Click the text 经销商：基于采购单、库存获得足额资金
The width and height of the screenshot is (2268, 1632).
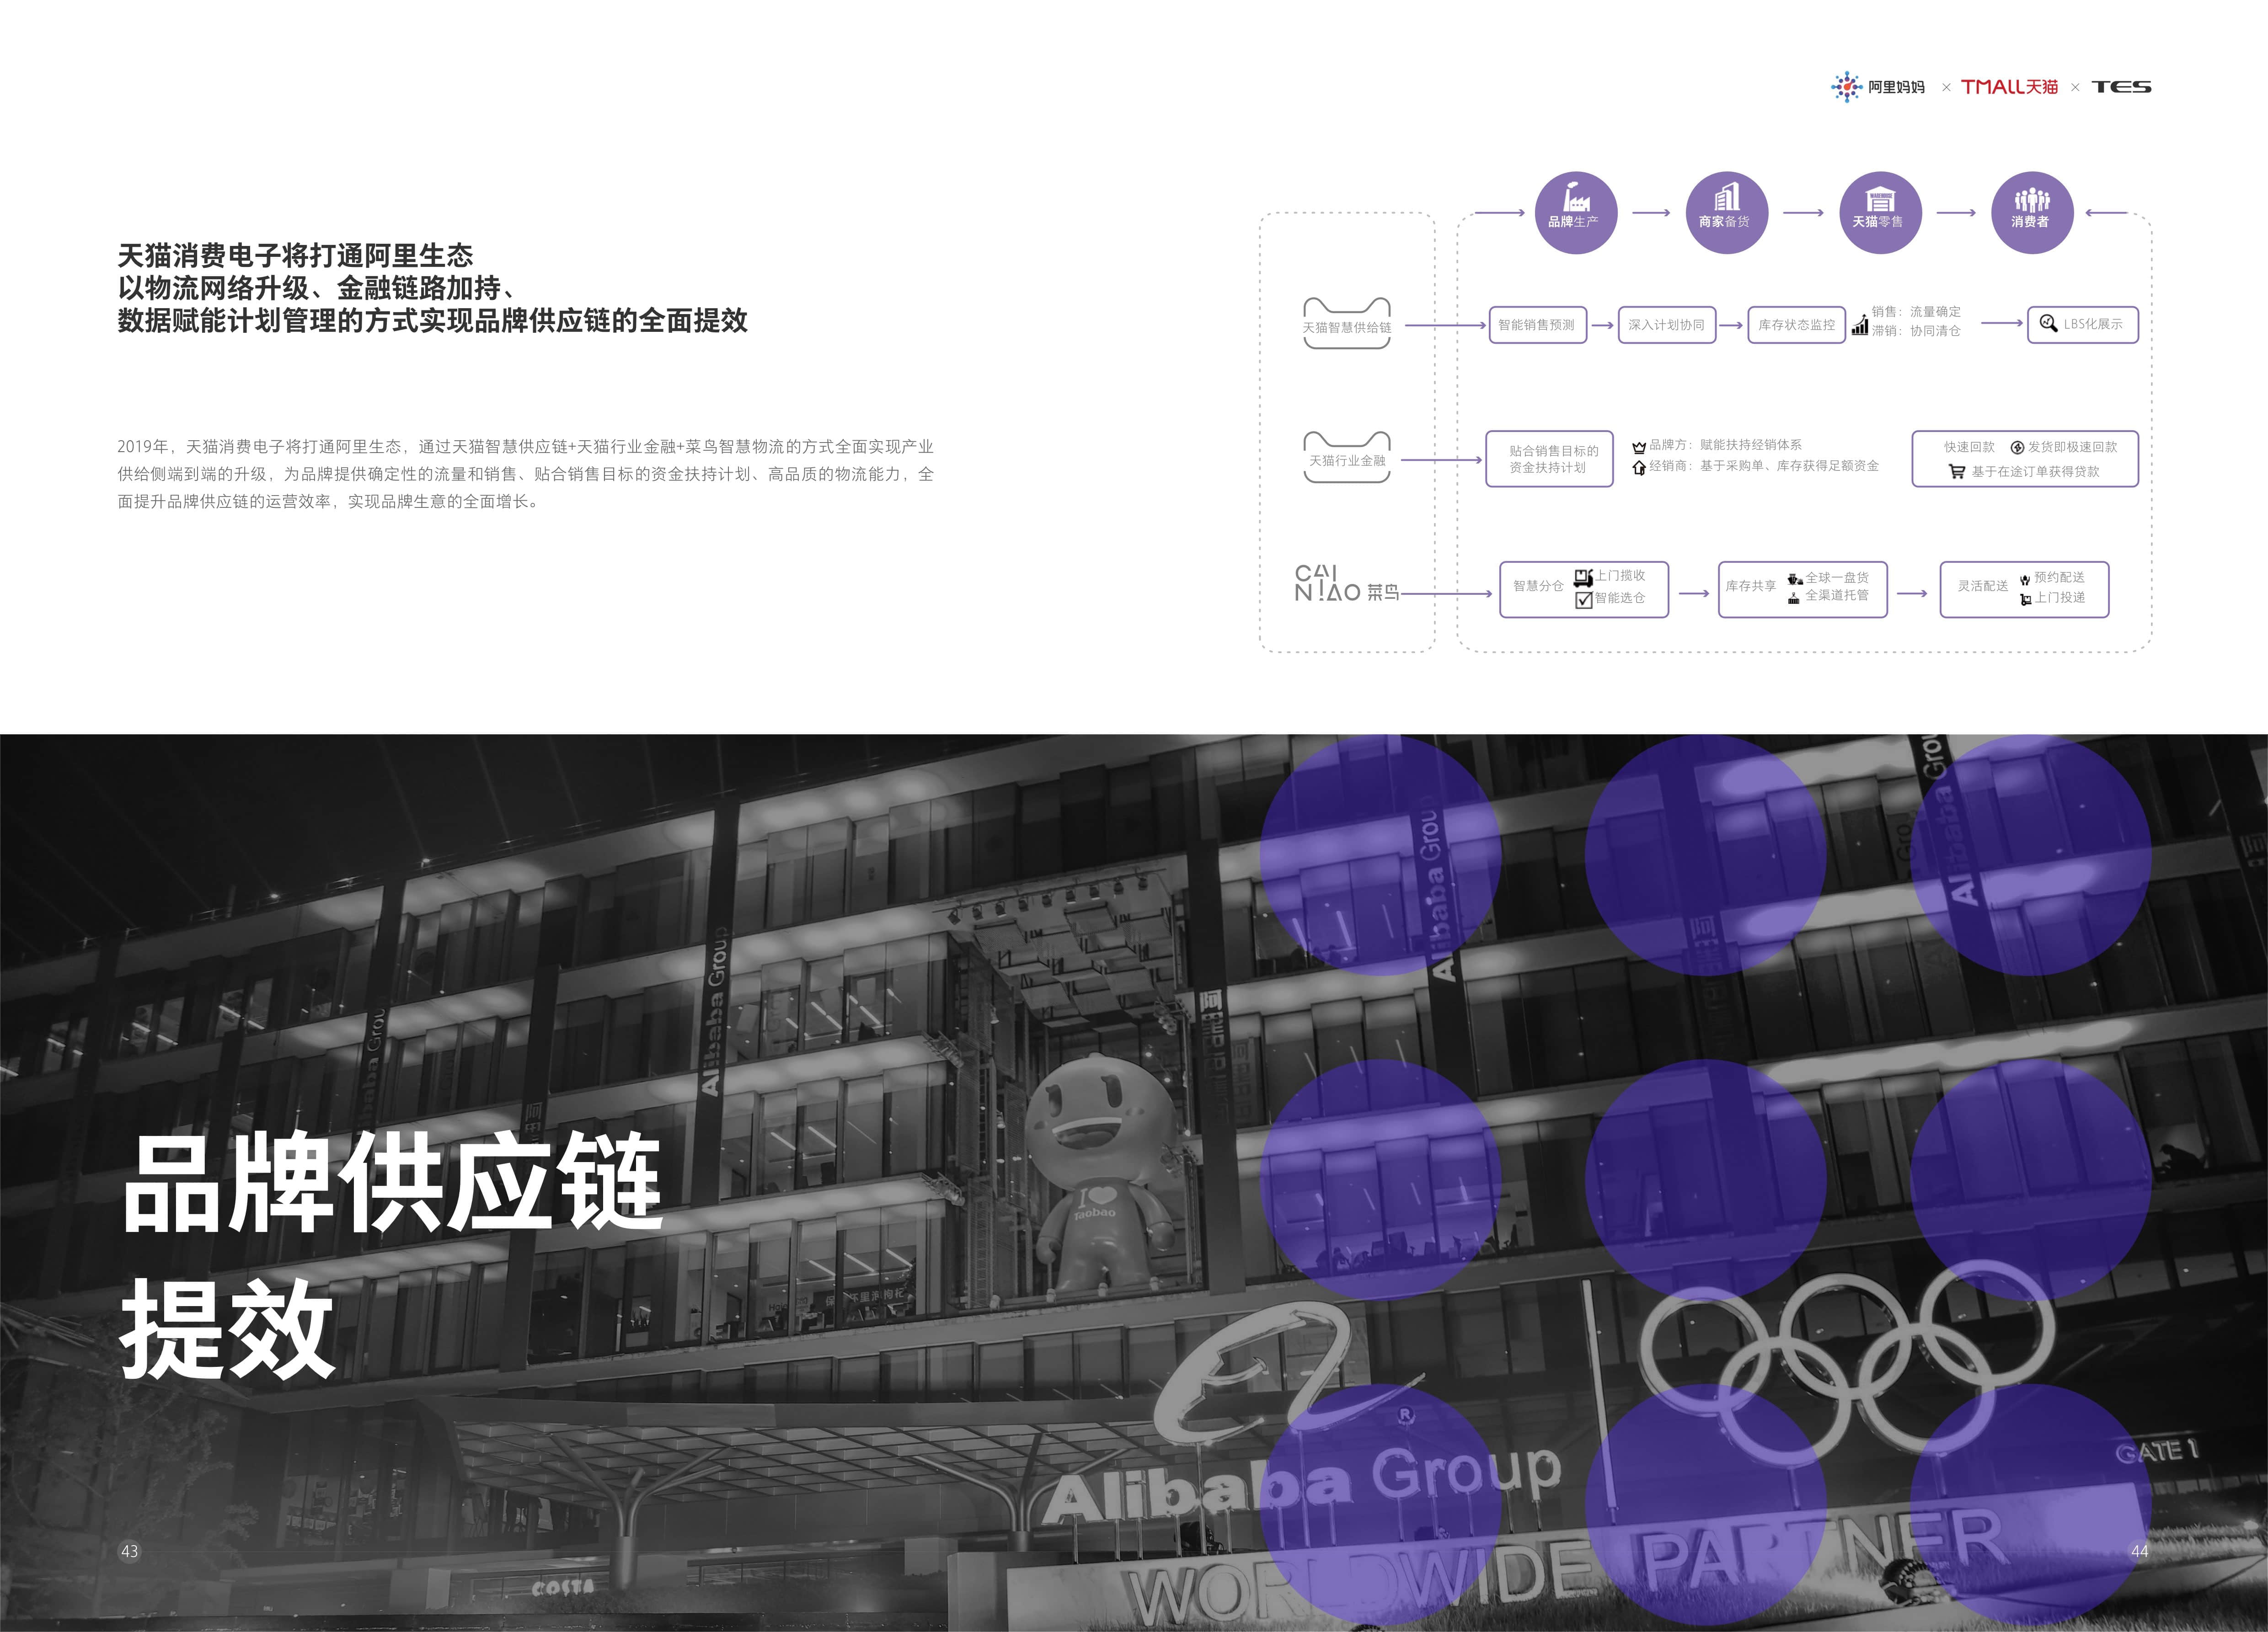pos(1764,466)
